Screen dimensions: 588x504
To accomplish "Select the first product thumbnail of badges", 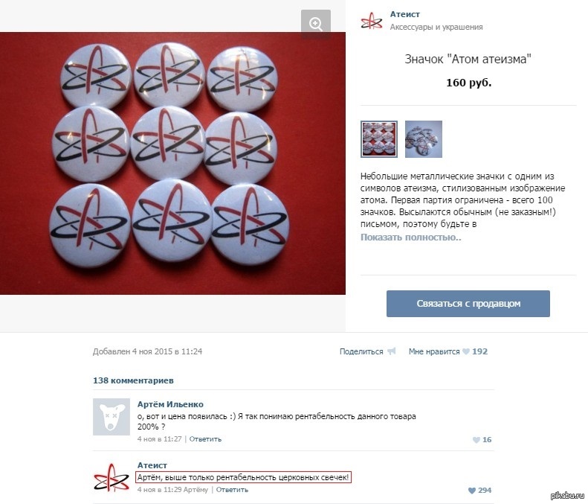I will (379, 139).
